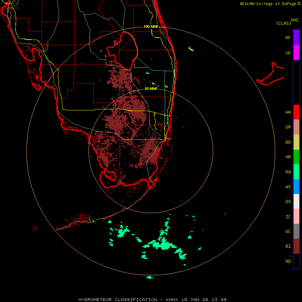Click the 10 JAN 26 date text
The width and height of the screenshot is (302, 302).
coord(195,300)
